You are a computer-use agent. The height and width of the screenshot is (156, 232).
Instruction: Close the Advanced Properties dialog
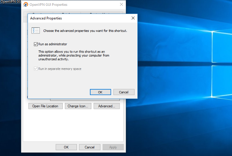[x=133, y=18]
